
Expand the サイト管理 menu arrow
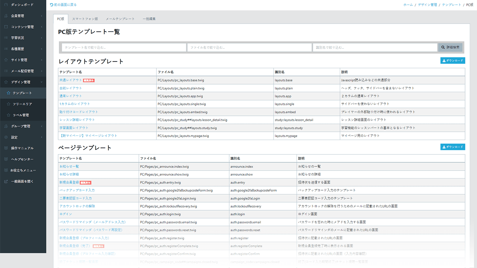pos(42,60)
